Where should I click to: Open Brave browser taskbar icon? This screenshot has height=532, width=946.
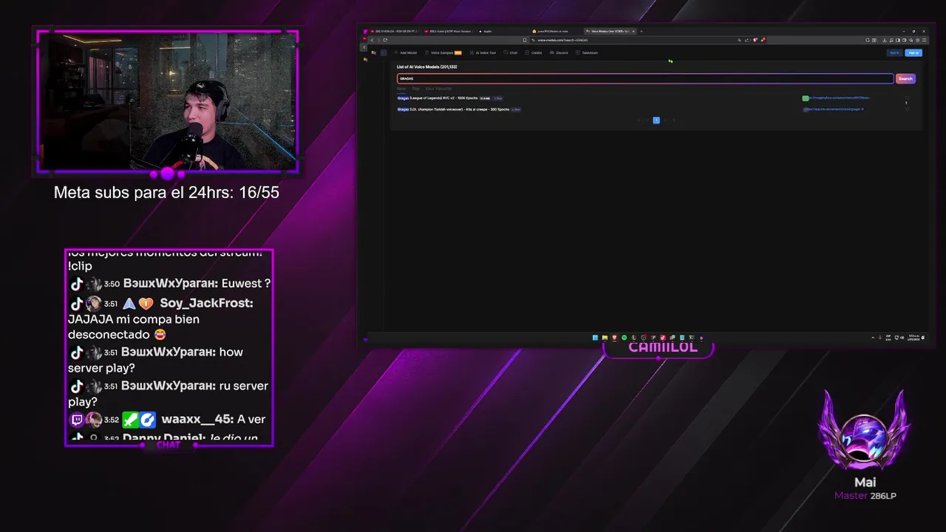click(614, 338)
